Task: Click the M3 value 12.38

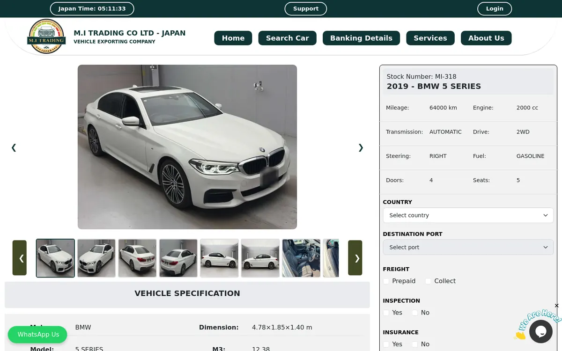Action: tap(261, 349)
